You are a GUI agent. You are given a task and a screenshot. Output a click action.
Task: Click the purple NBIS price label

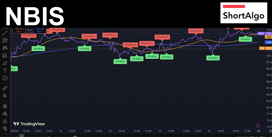coord(265,34)
